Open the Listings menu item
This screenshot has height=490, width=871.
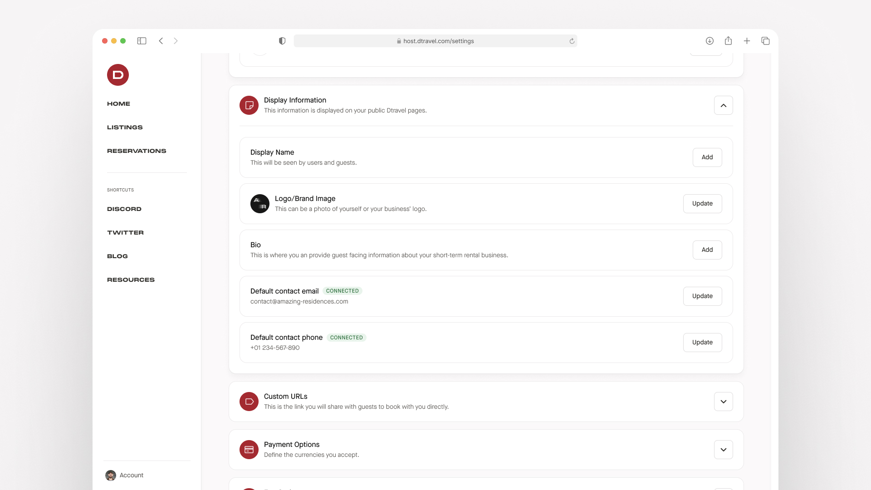click(125, 127)
